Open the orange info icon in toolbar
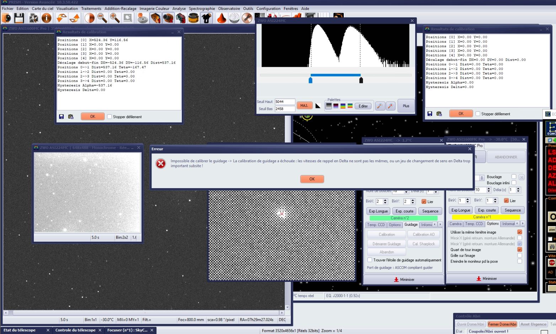 point(47,18)
